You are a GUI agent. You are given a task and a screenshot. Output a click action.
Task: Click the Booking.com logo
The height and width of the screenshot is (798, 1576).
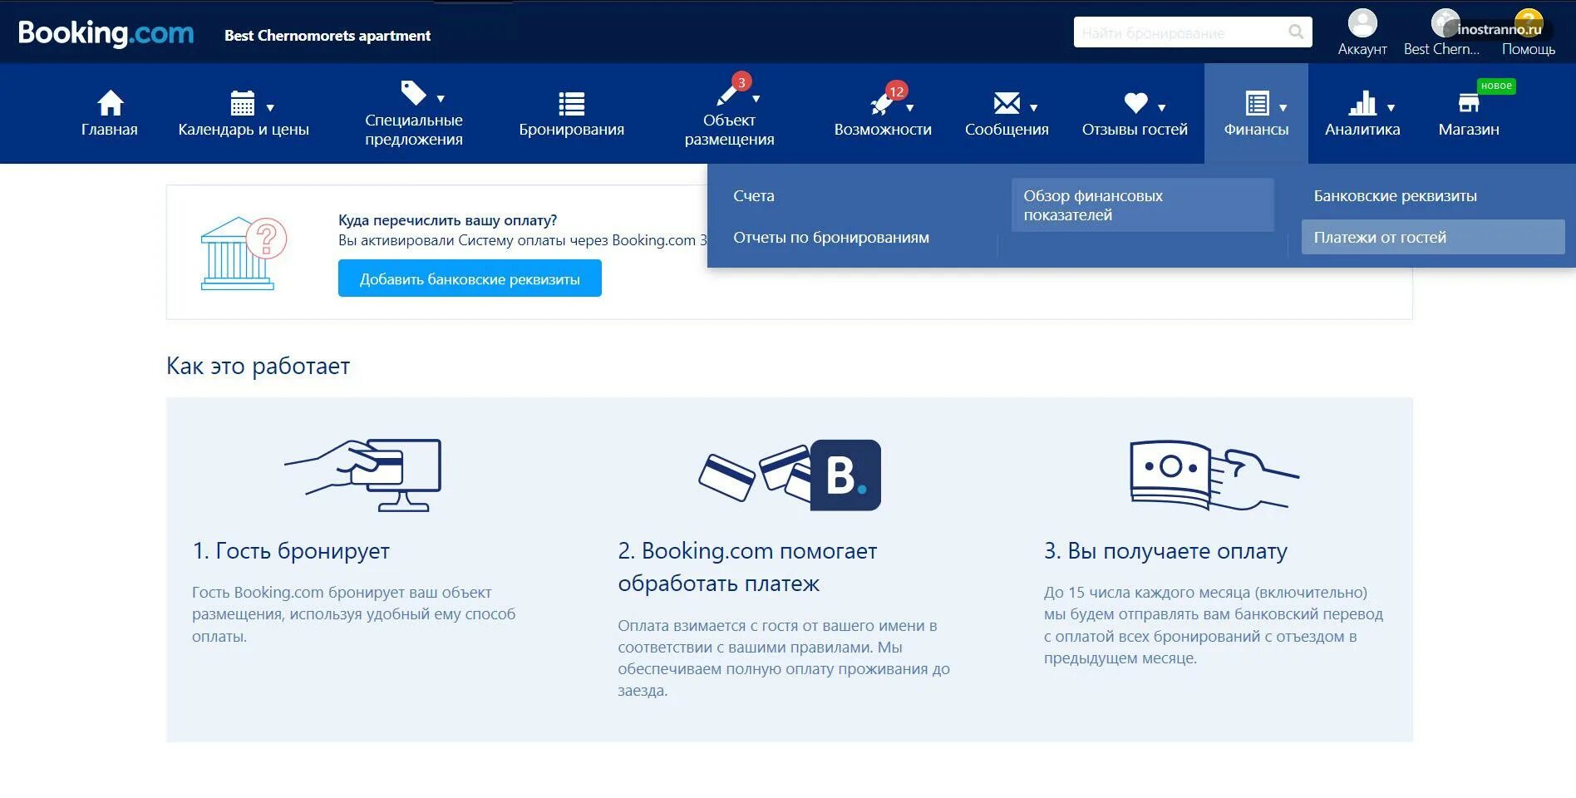pos(106,33)
